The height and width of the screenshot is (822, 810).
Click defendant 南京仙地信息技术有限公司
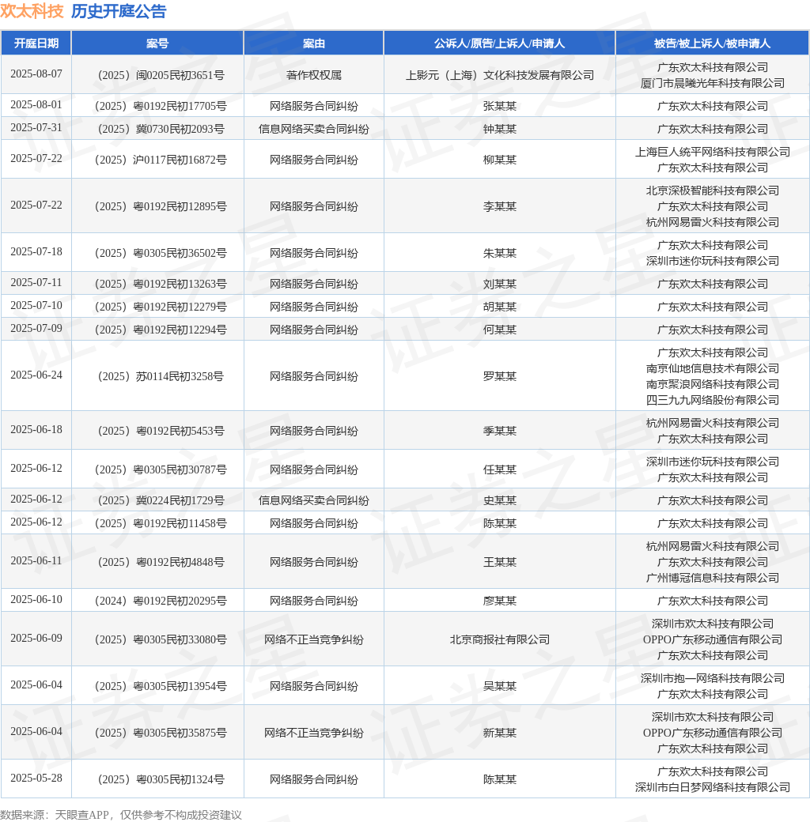click(x=713, y=368)
